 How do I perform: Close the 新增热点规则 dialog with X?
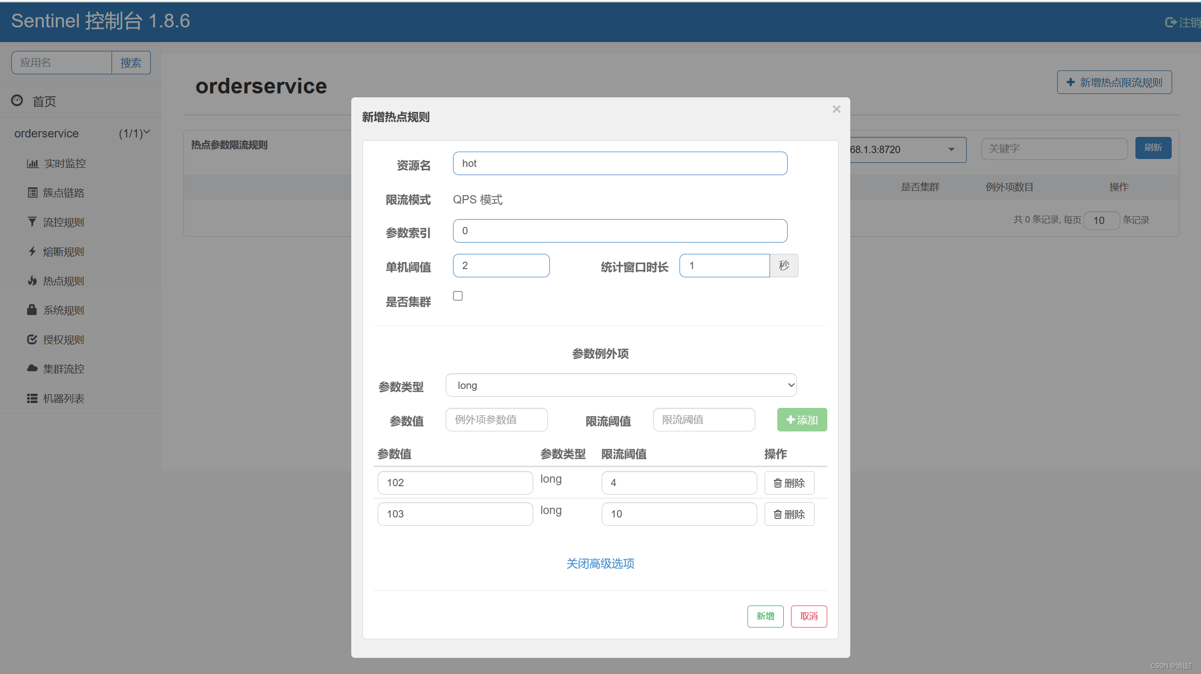click(x=837, y=109)
